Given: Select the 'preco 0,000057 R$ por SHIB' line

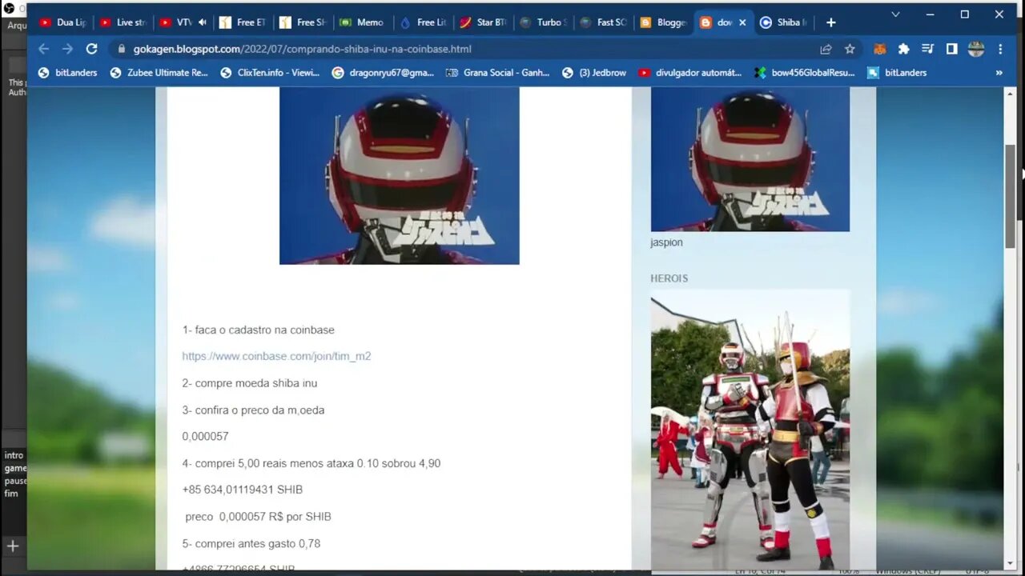Looking at the screenshot, I should pyautogui.click(x=258, y=516).
